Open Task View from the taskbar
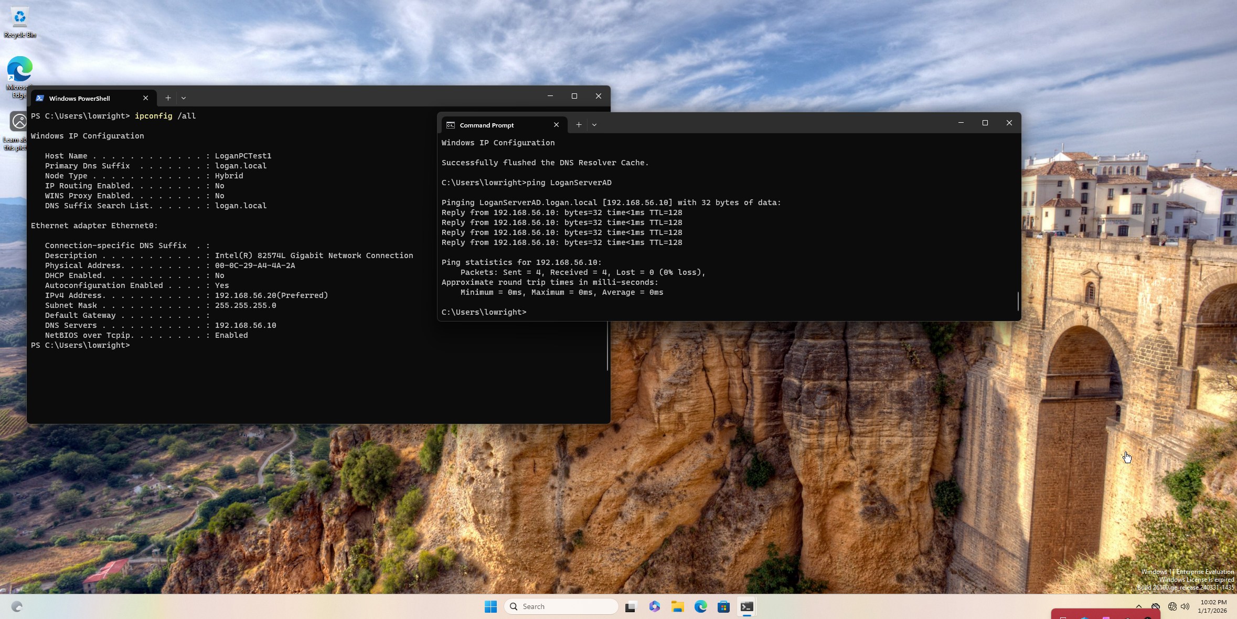1237x619 pixels. click(631, 606)
